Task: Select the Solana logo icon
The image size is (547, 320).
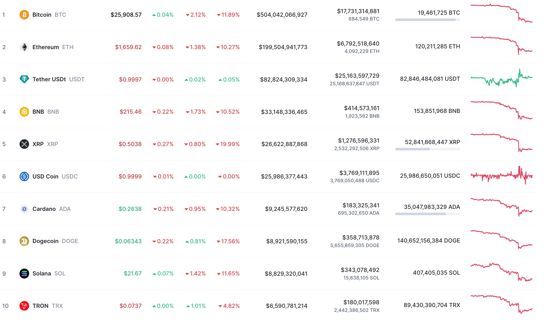Action: (24, 273)
